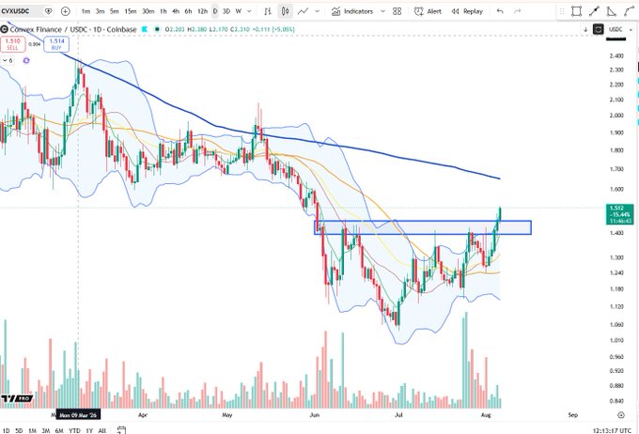The image size is (639, 434).
Task: Switch to the 1m timeframe
Action: click(86, 11)
